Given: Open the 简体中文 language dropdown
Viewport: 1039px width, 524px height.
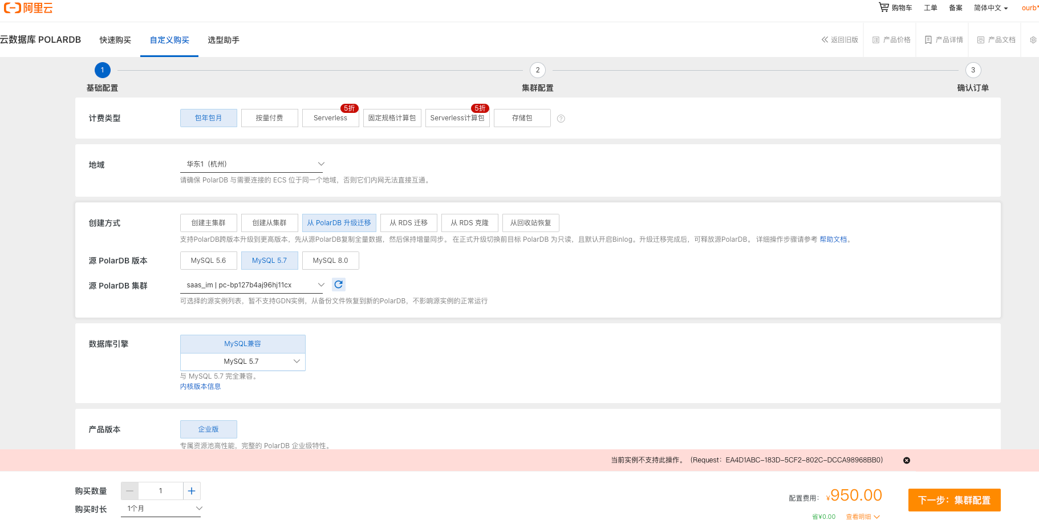Looking at the screenshot, I should 991,8.
